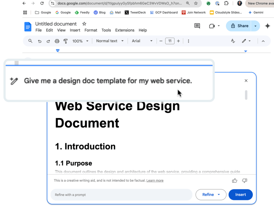274x210 pixels.
Task: Open the Insert menu
Action: [75, 30]
